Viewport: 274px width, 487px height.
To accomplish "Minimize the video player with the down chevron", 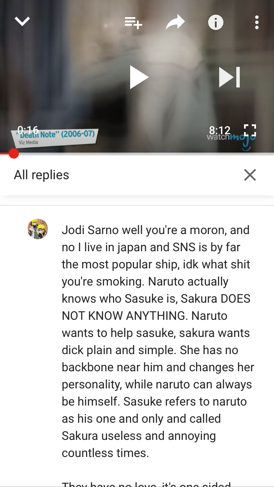I will point(22,22).
